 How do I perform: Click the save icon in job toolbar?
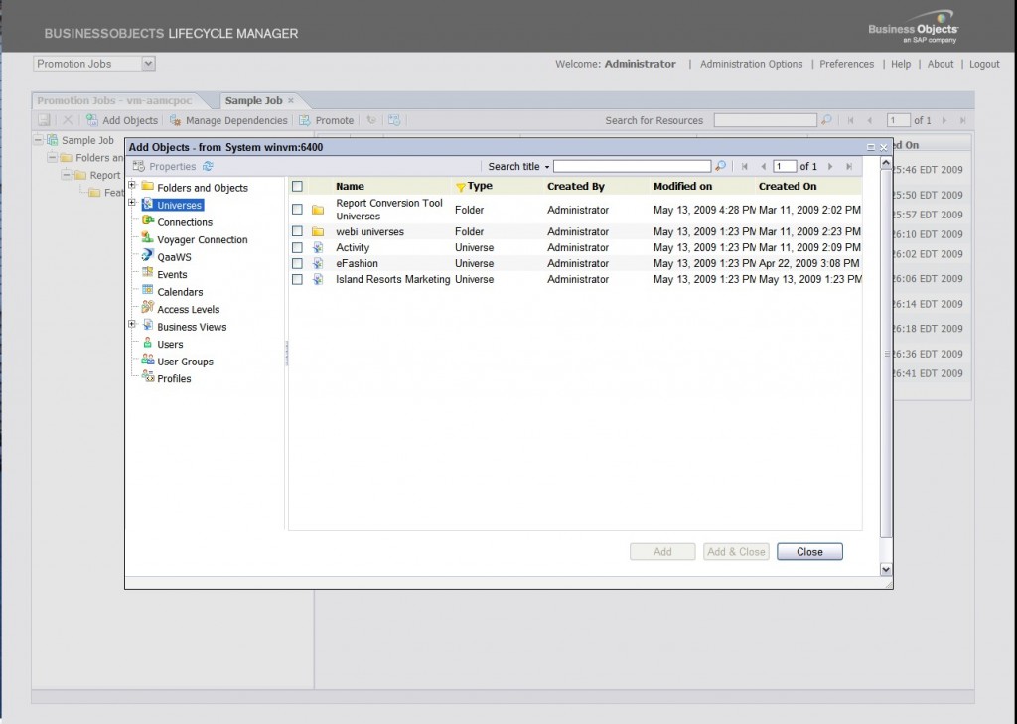point(44,120)
